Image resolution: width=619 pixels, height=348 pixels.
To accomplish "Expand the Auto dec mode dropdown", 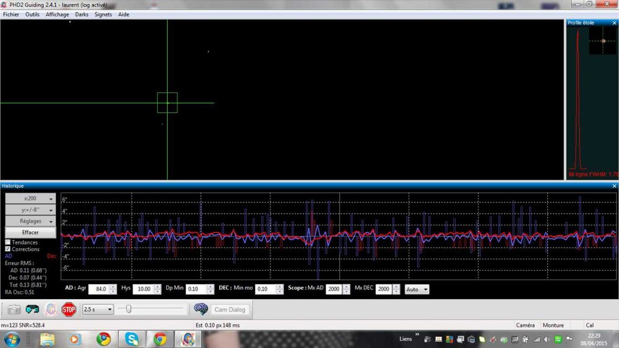I will pos(417,289).
